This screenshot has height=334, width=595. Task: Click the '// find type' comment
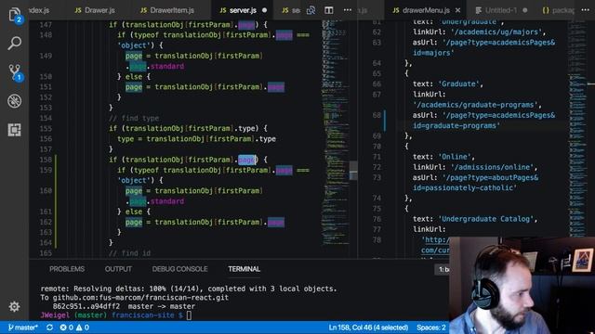pyautogui.click(x=134, y=118)
